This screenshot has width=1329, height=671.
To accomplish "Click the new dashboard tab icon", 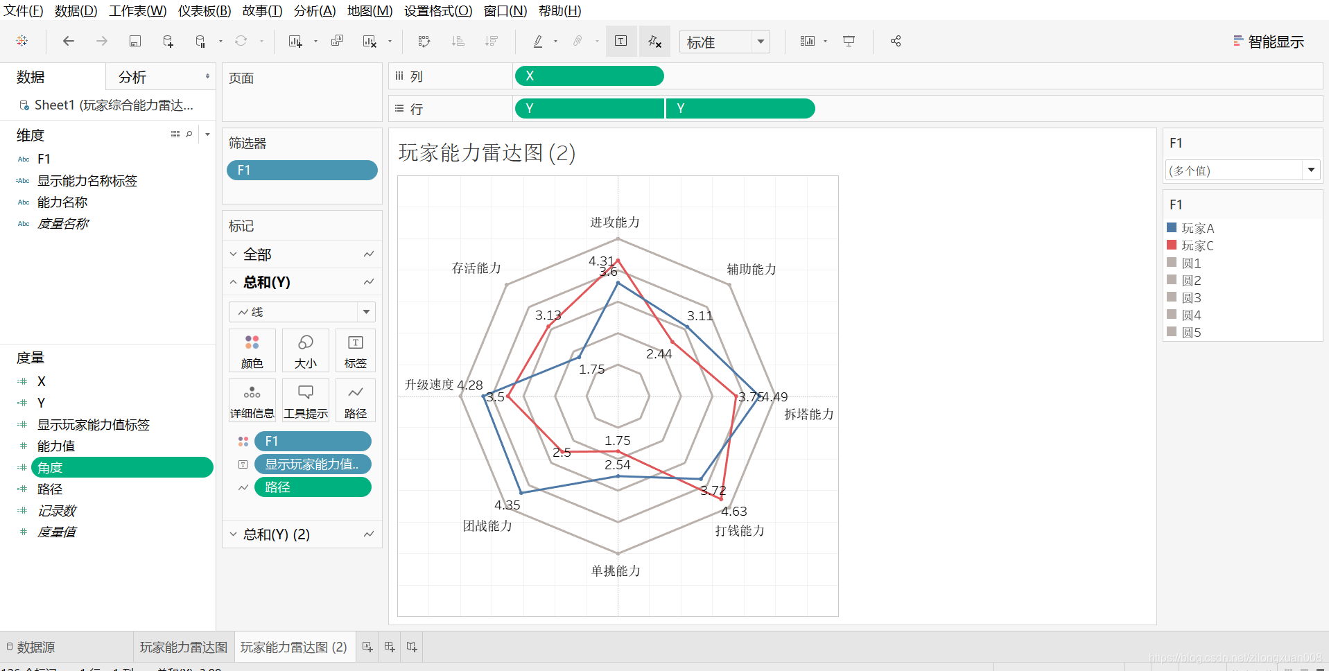I will tap(390, 647).
